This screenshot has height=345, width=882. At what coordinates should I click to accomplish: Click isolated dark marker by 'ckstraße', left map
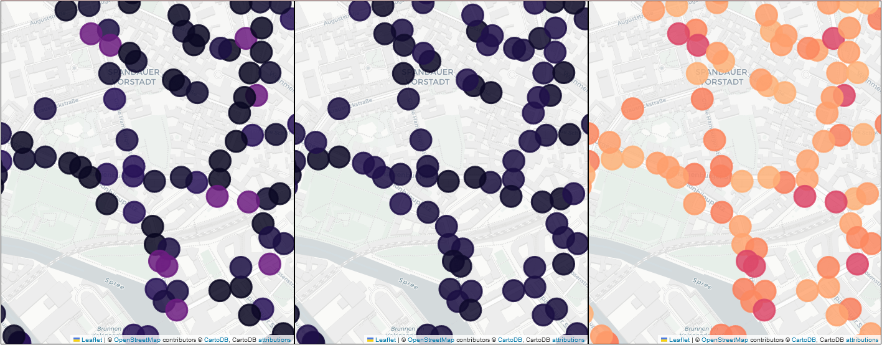45,108
